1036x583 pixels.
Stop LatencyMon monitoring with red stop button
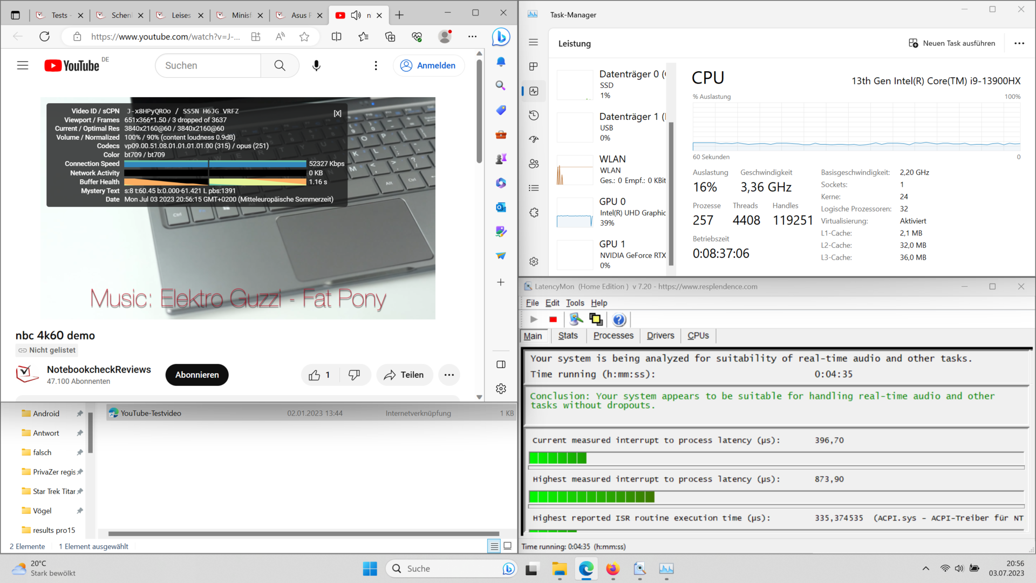tap(553, 320)
